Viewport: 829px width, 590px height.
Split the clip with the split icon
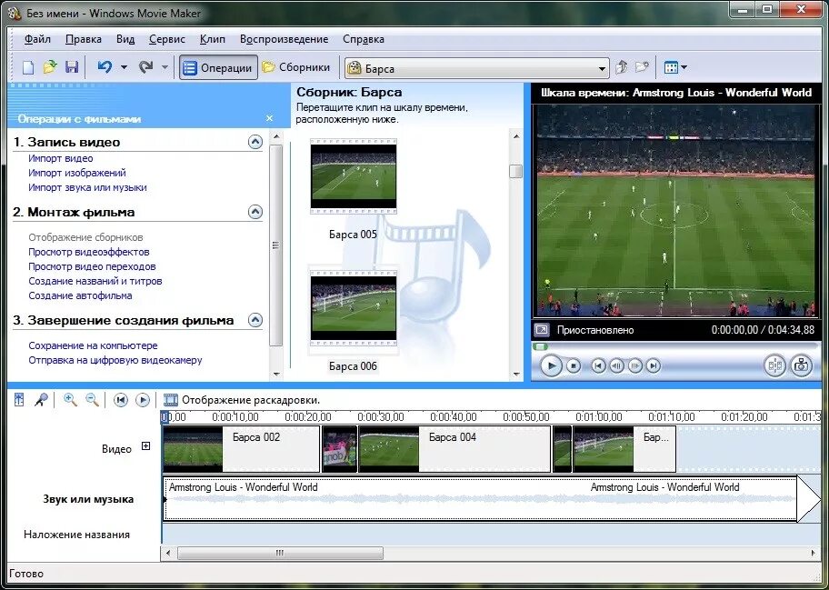(x=775, y=365)
